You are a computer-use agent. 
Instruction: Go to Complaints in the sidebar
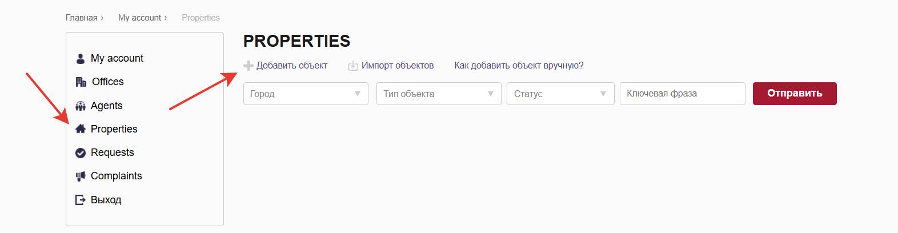coord(116,176)
